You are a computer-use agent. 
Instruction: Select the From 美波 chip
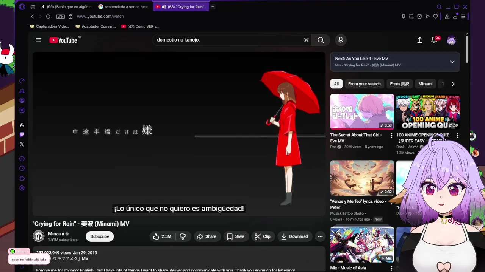tap(399, 84)
